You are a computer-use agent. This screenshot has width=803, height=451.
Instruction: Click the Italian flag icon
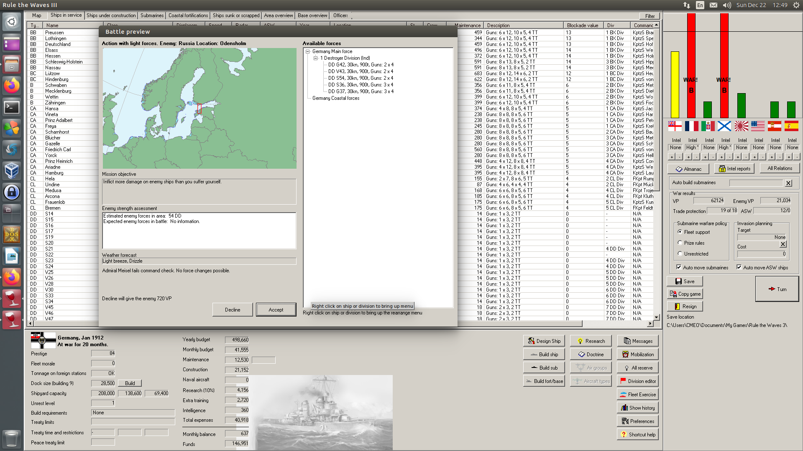708,126
